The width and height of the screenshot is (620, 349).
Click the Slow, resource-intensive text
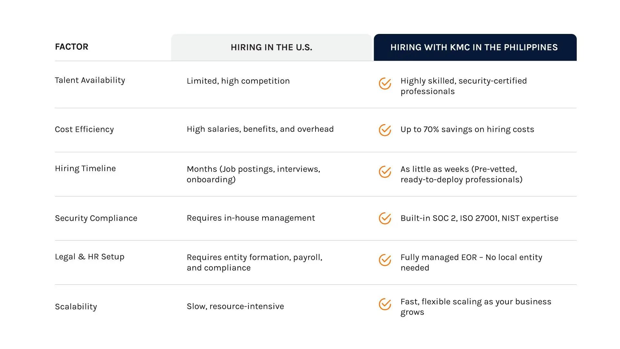(235, 306)
